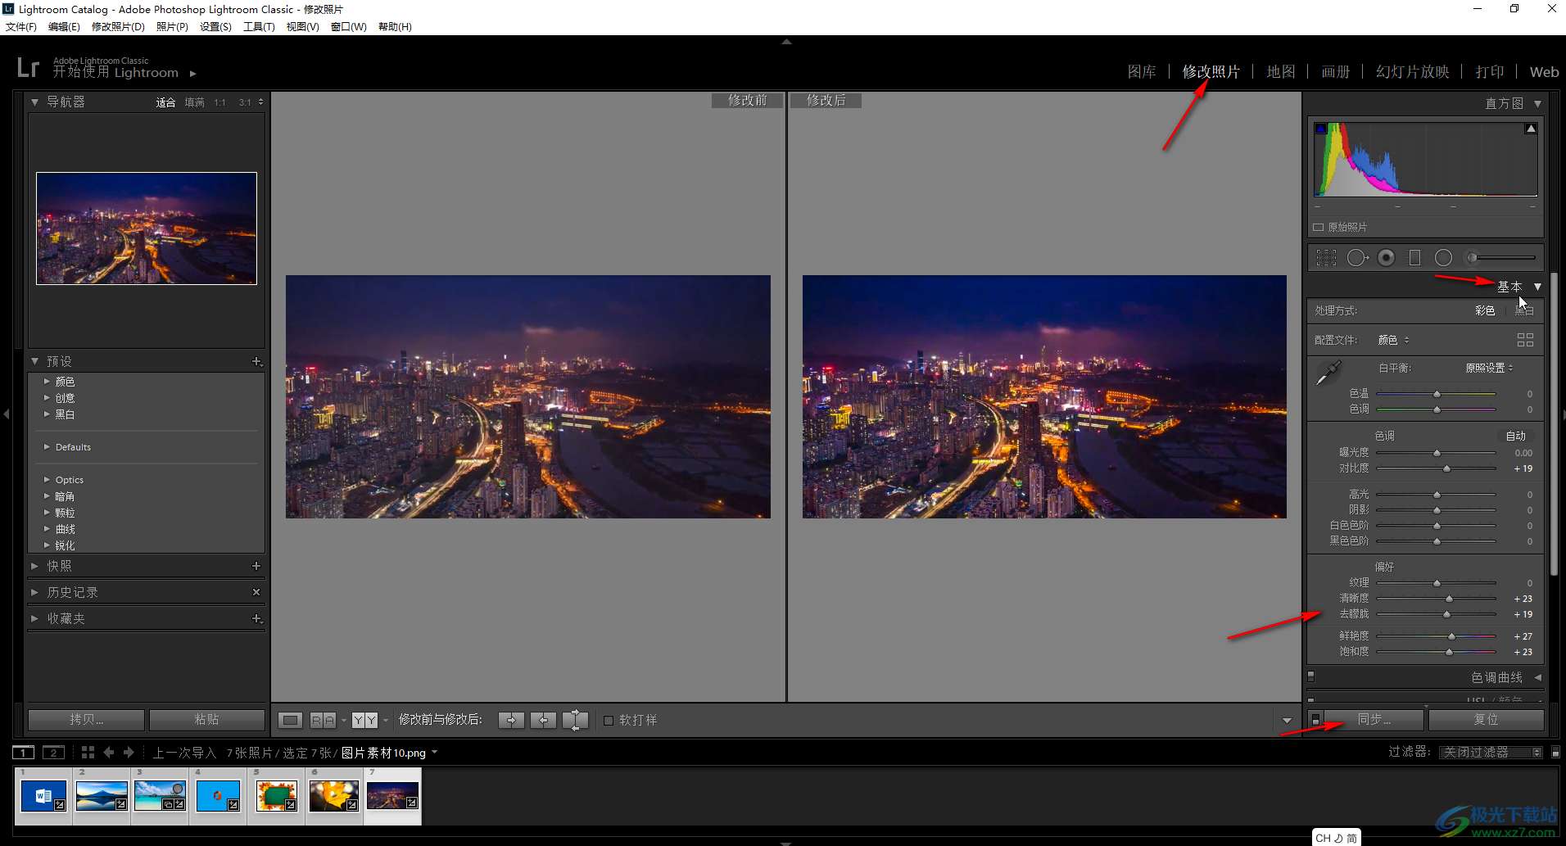
Task: Toggle highlight clipping indicator in histogram
Action: pos(1530,129)
